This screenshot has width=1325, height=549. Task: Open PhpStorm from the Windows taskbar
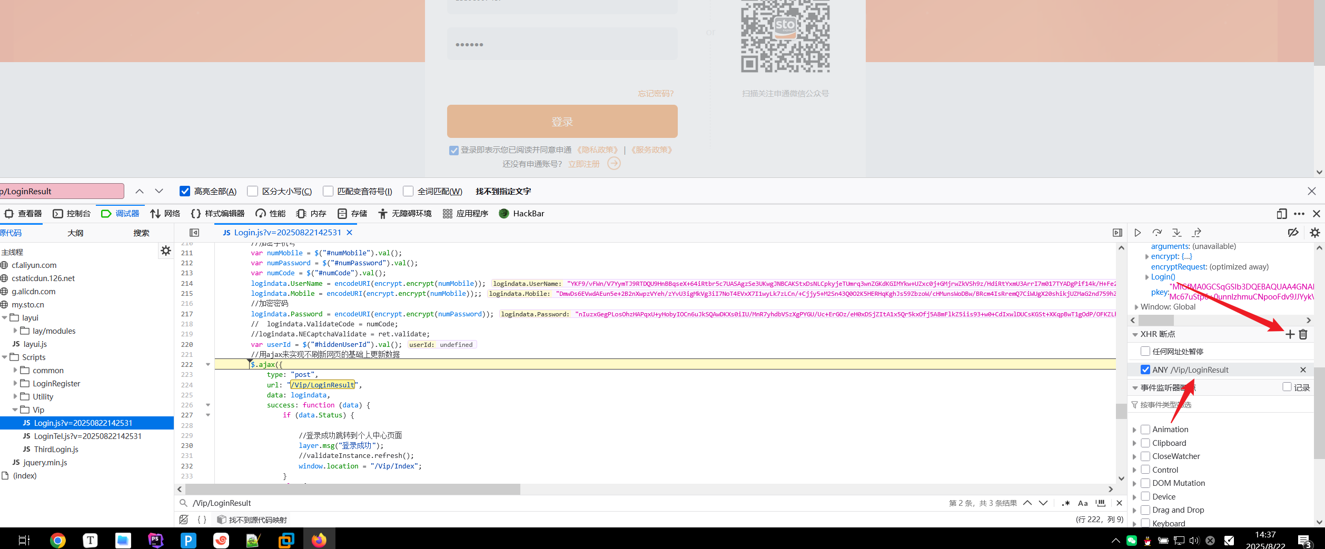click(x=156, y=540)
